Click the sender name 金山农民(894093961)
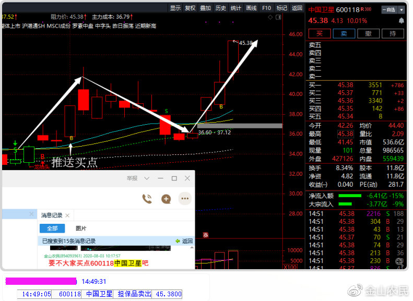 tap(63, 256)
